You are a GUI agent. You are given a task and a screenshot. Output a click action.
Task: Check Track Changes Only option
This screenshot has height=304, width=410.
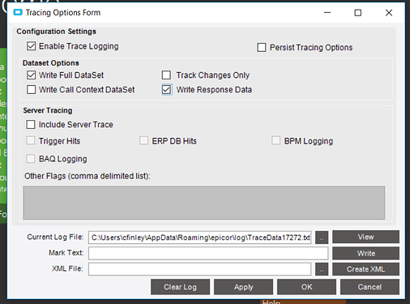[x=166, y=75]
